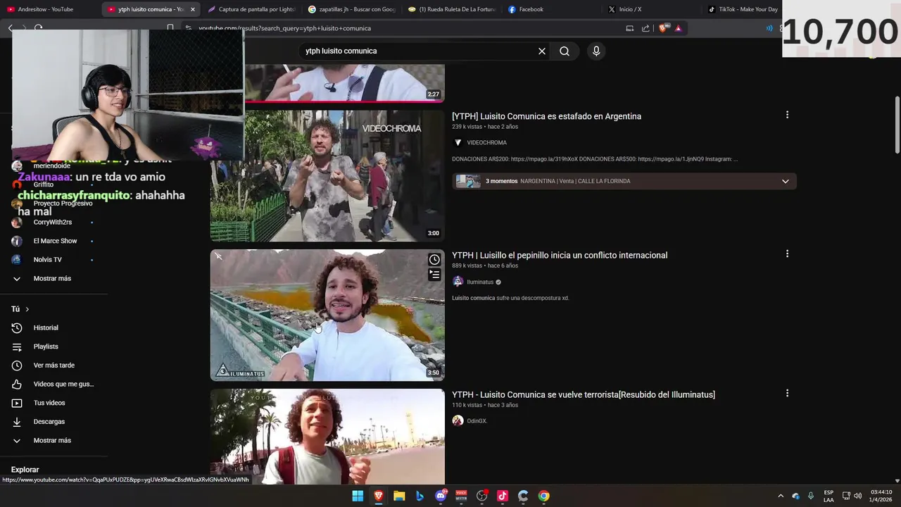Play the lake thumbnail marked 3:50
The height and width of the screenshot is (507, 901).
327,315
